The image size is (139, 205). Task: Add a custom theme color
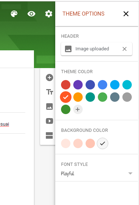tap(78, 109)
